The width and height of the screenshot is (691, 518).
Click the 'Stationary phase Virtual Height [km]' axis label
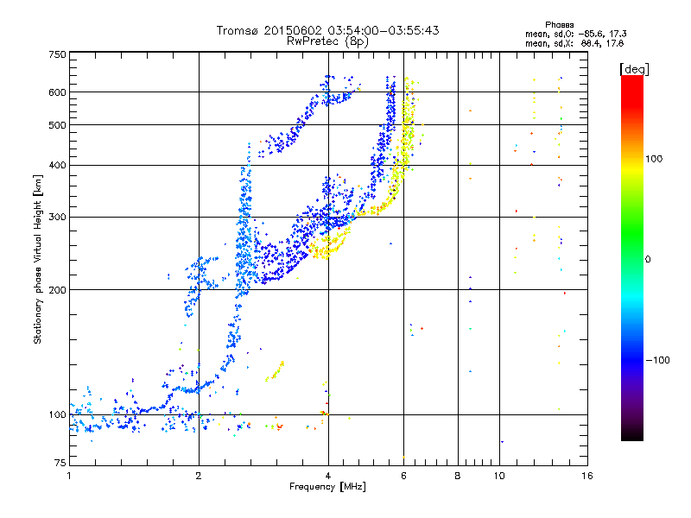click(x=38, y=260)
